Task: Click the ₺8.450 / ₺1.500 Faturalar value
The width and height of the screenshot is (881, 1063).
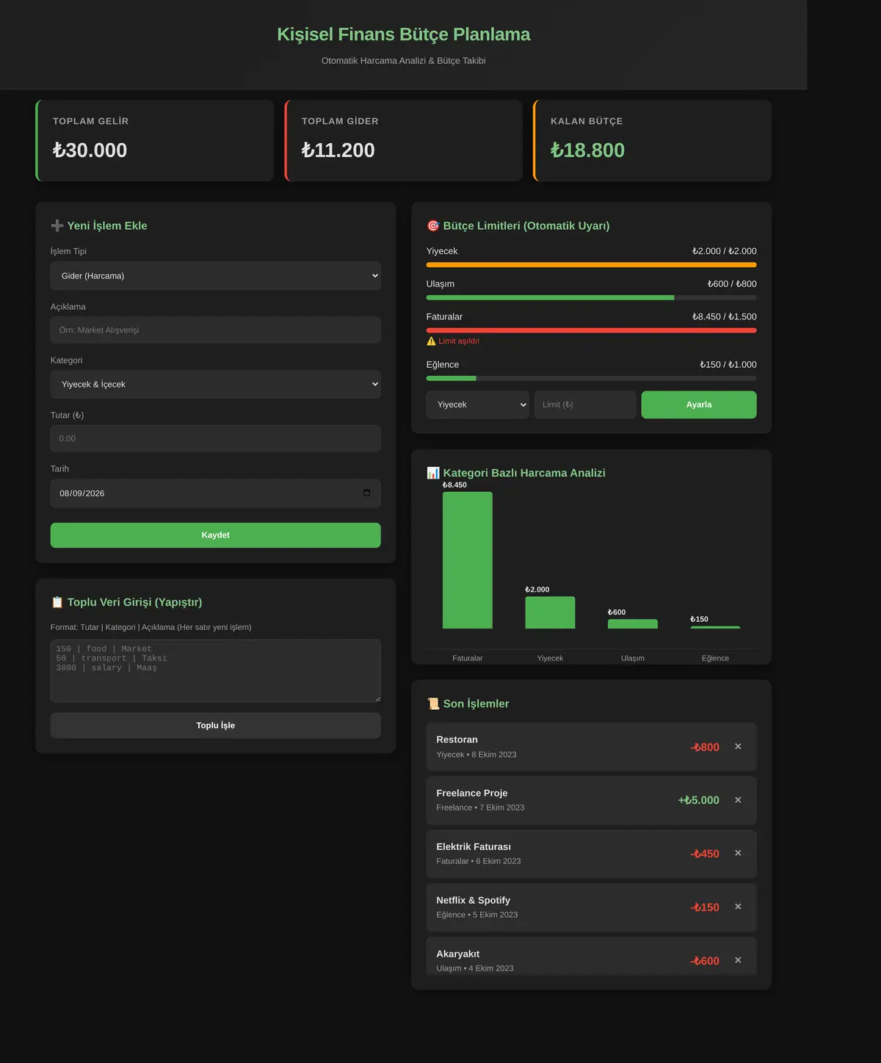Action: 725,316
